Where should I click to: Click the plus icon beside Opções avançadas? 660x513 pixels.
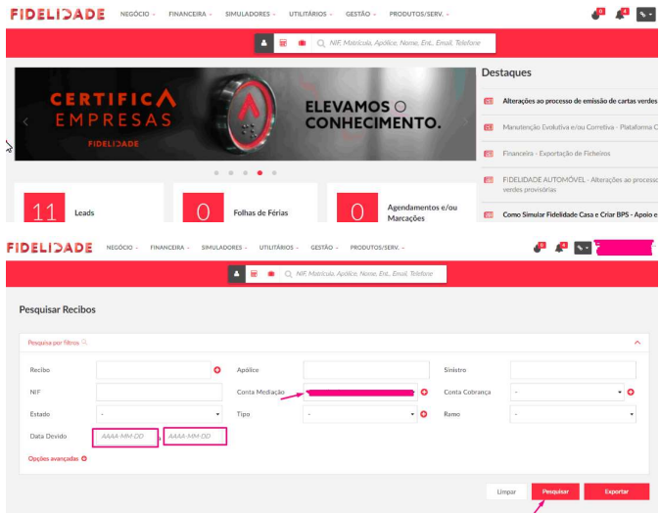(x=84, y=459)
